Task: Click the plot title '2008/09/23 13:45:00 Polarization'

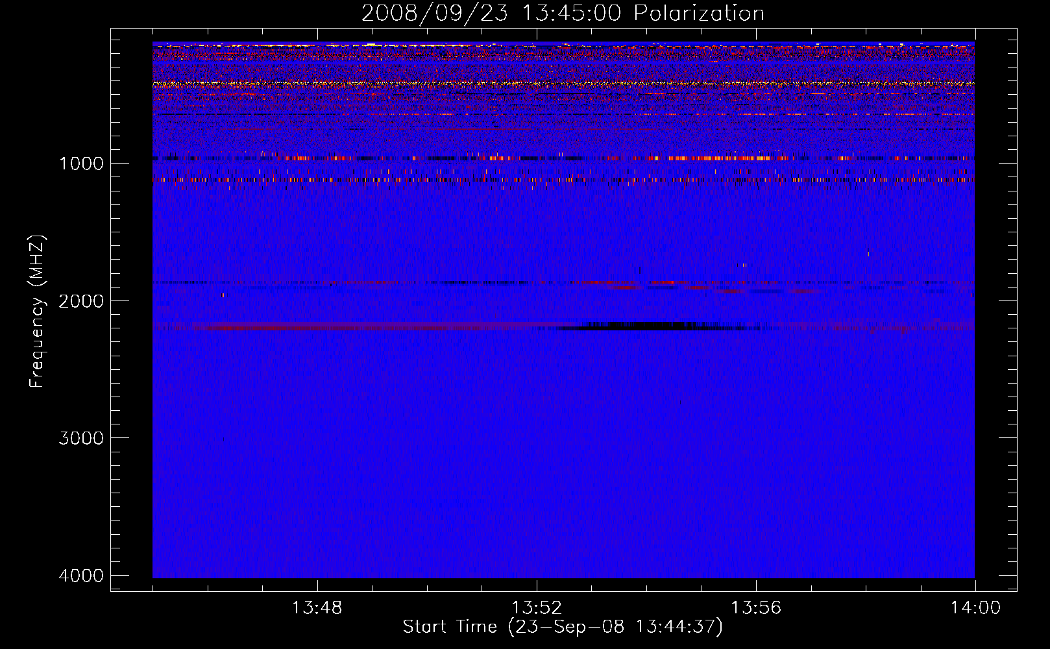Action: tap(563, 13)
